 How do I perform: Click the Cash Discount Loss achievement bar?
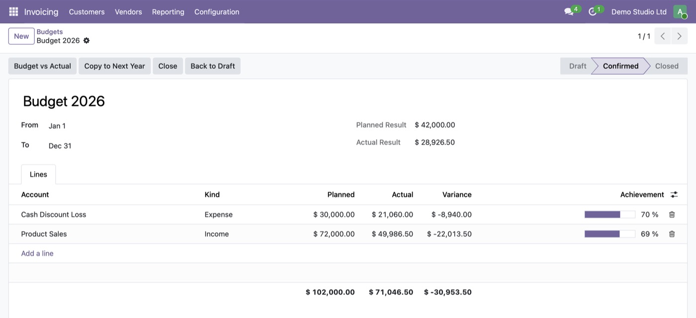[x=609, y=215]
